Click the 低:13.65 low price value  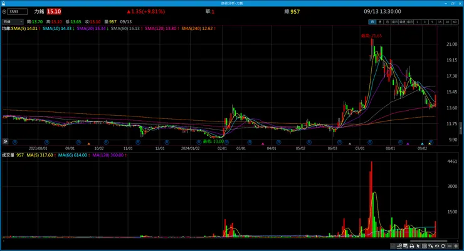point(73,22)
